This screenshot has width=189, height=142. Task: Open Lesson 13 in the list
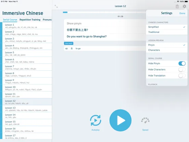point(27,109)
